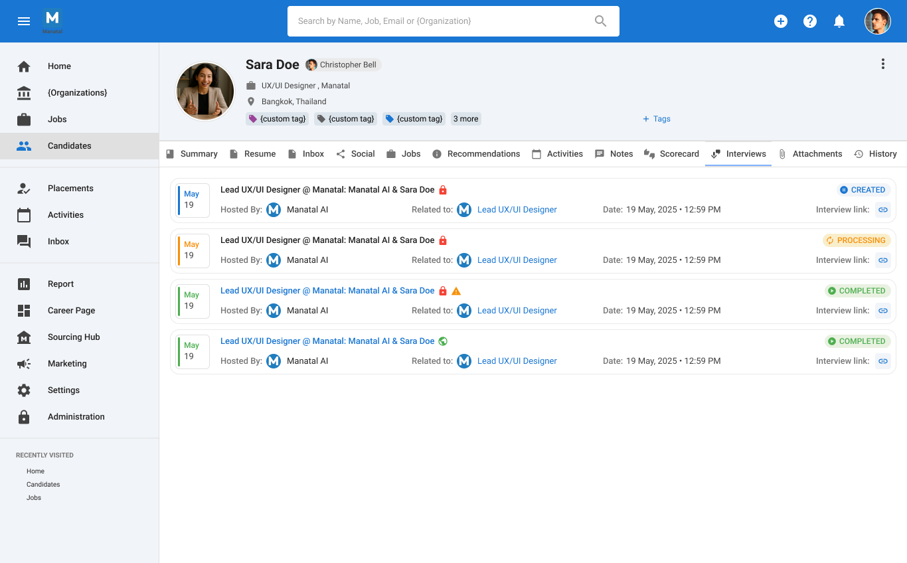Viewport: 907px width, 563px height.
Task: Click Candidates under Recently Visited
Action: click(43, 485)
